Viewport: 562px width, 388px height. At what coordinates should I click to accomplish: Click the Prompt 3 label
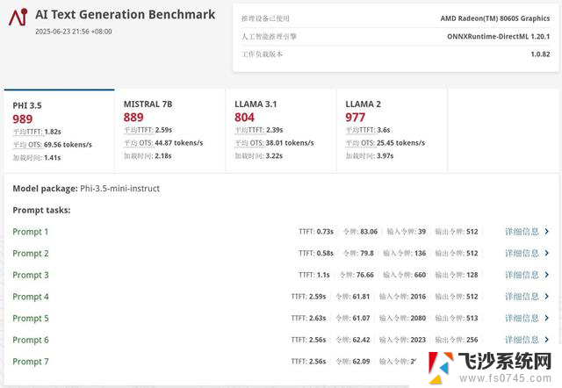[x=31, y=275]
